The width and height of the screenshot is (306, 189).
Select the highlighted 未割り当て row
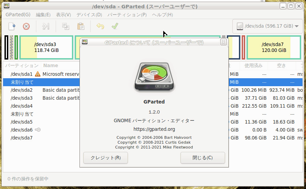[x=153, y=82]
